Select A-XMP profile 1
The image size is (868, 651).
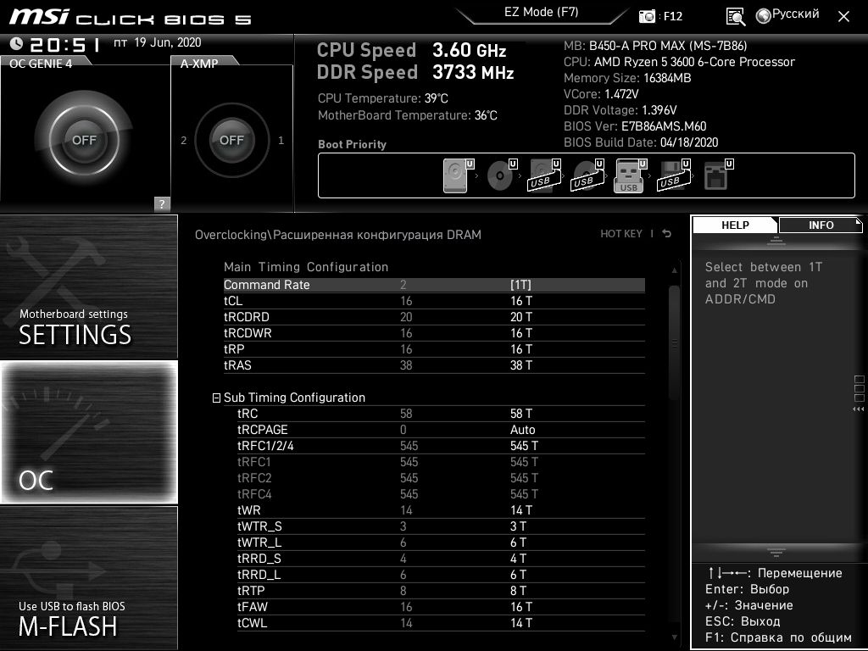pos(281,141)
